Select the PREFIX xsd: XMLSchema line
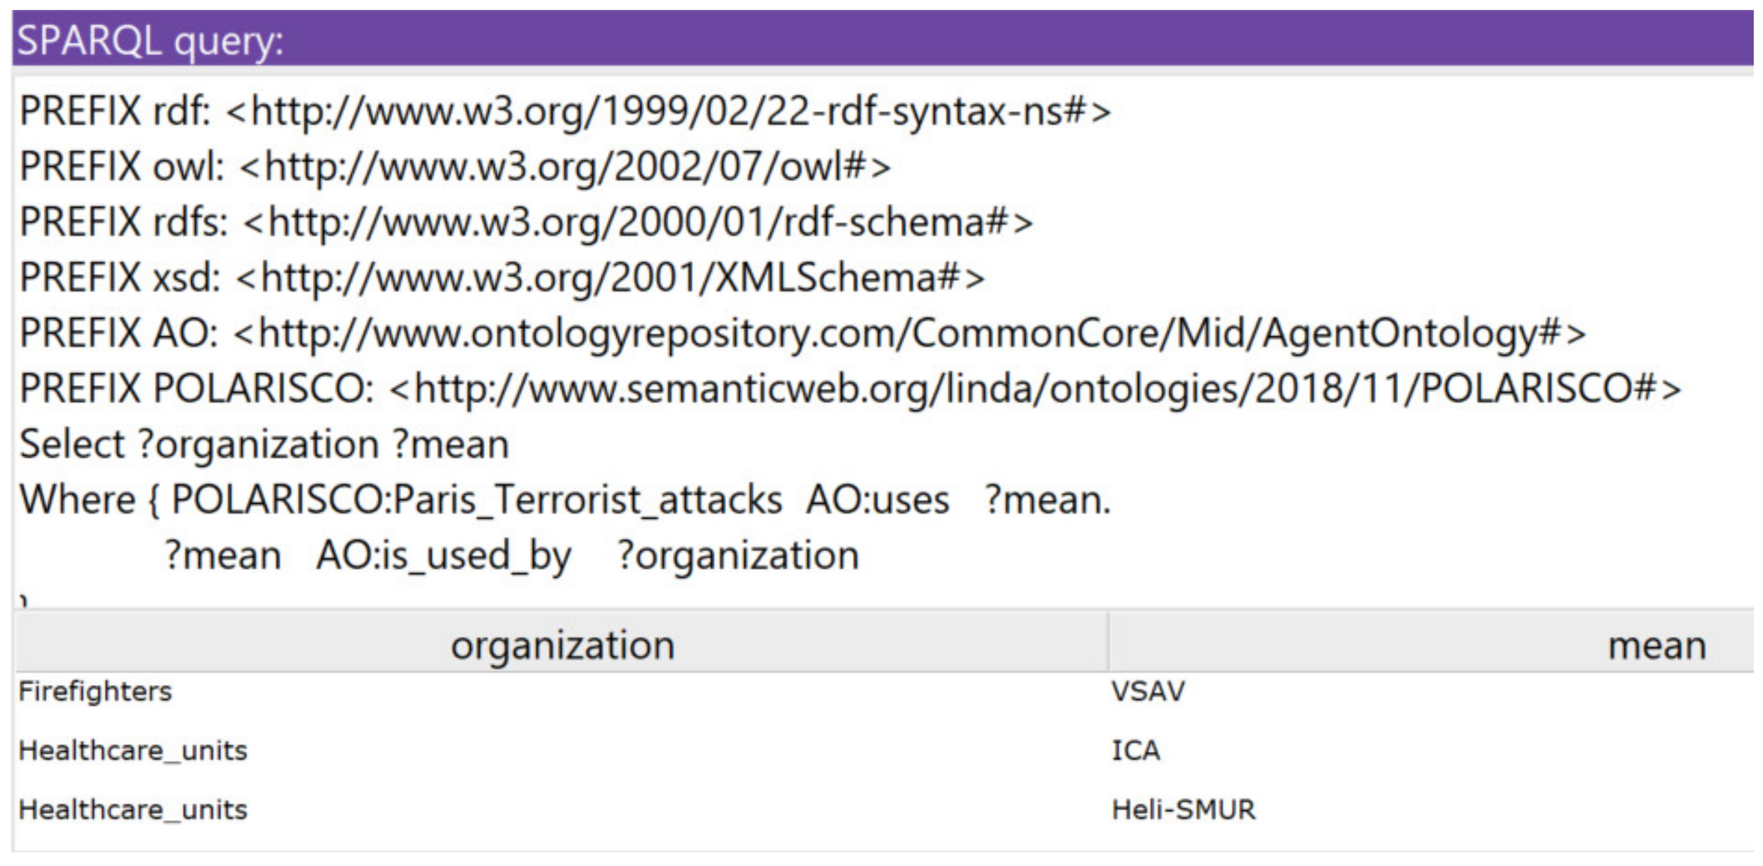 [502, 278]
